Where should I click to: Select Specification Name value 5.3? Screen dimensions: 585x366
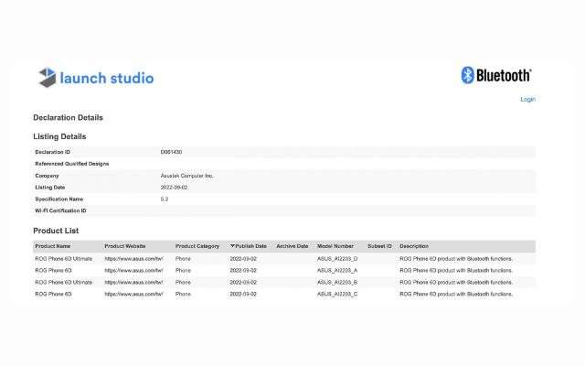tap(165, 199)
